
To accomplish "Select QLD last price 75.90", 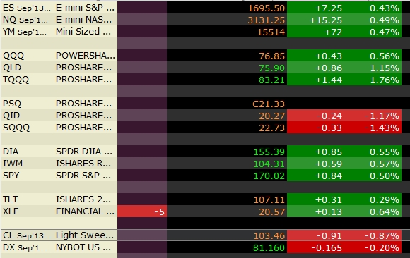I will (x=271, y=68).
